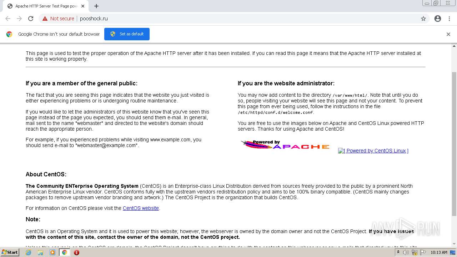Click the browser Forward arrow
457x257 pixels.
pyautogui.click(x=19, y=19)
